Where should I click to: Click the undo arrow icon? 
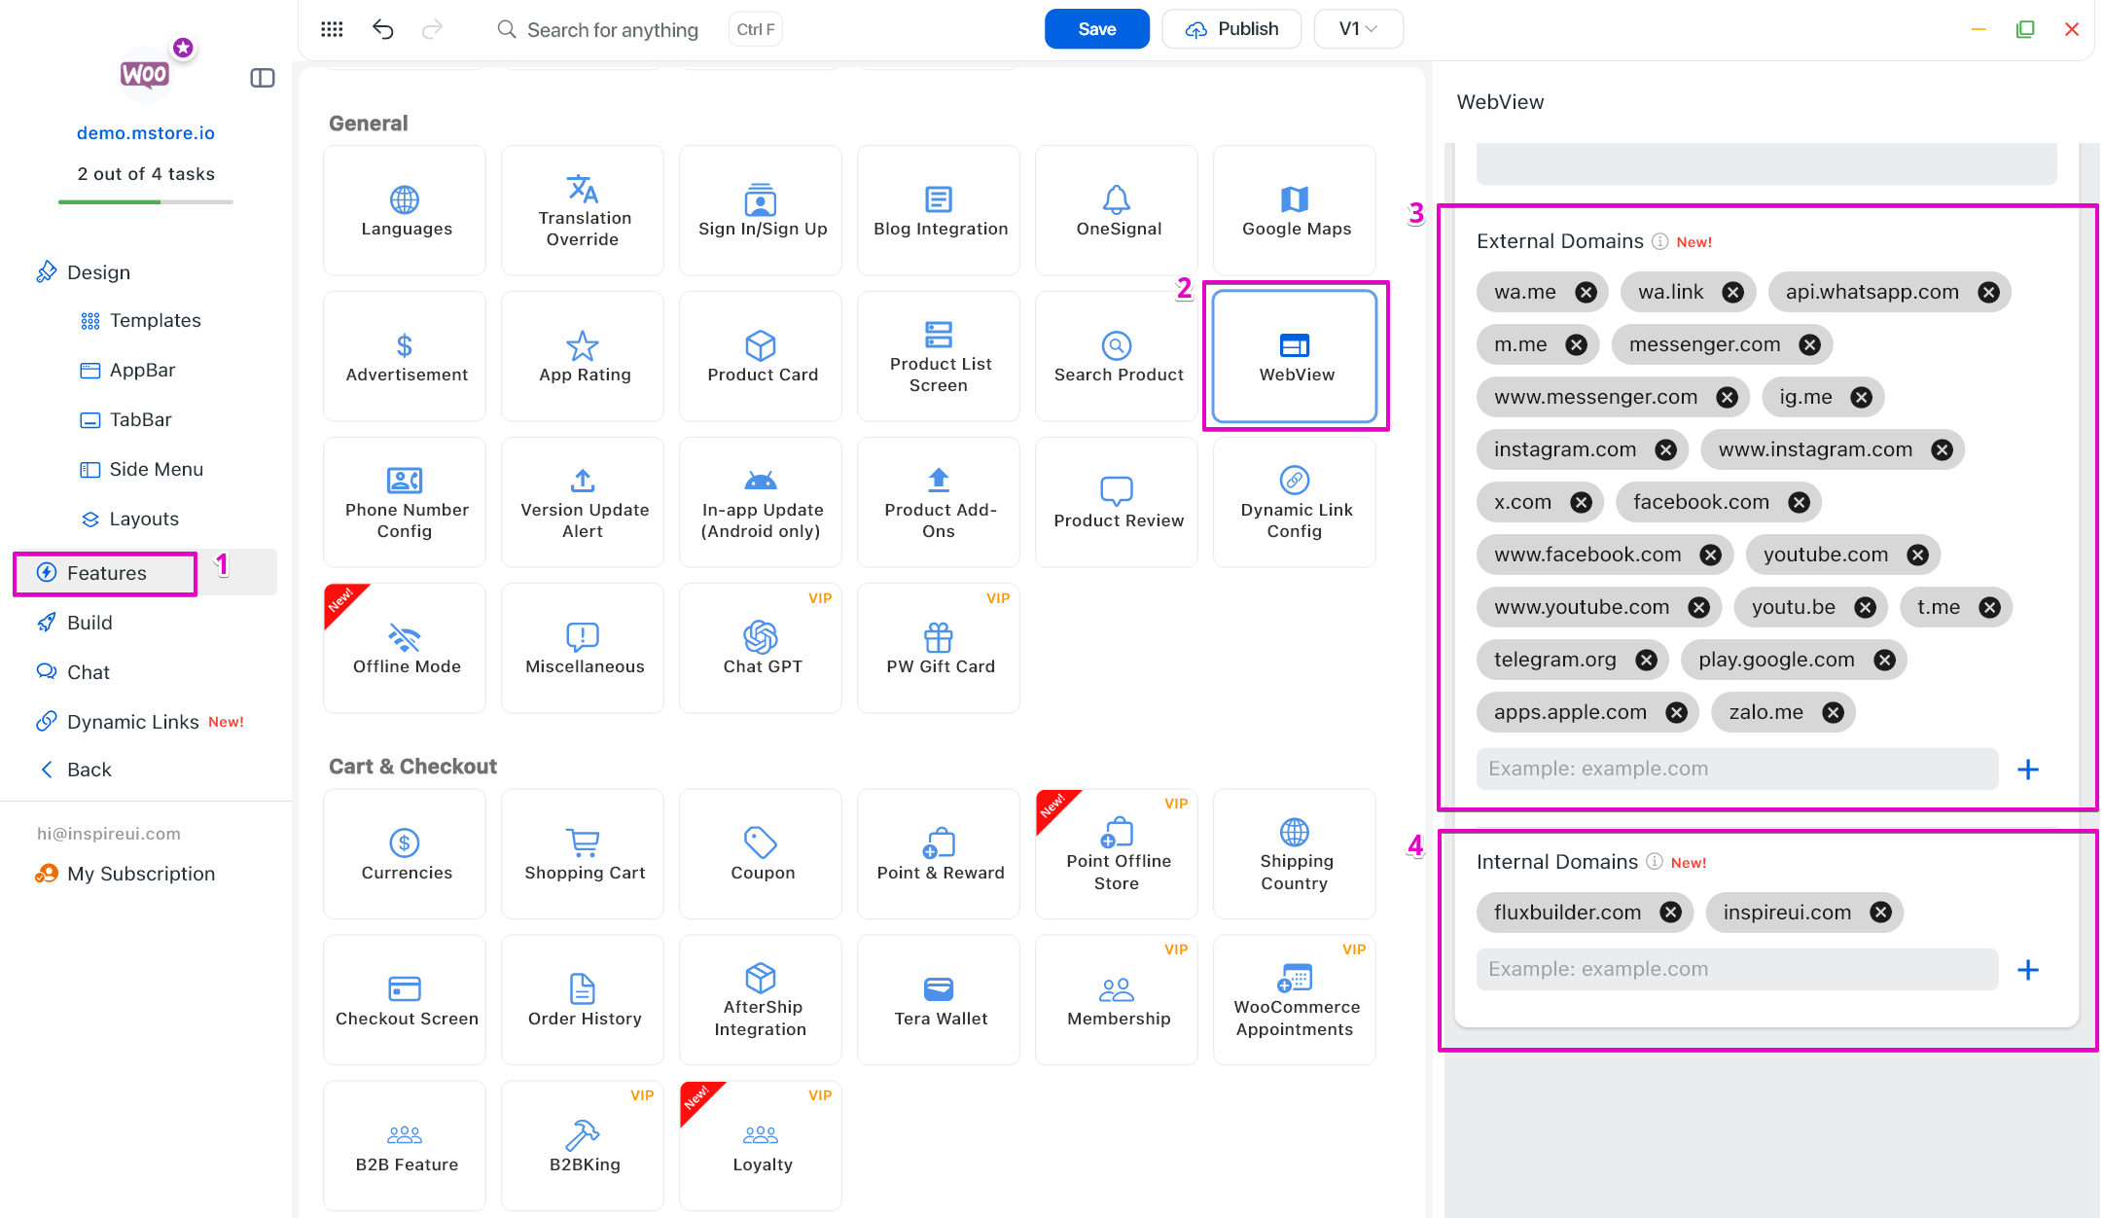pyautogui.click(x=382, y=29)
